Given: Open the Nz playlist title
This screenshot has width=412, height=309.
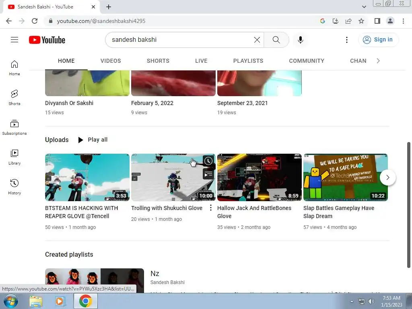Looking at the screenshot, I should [x=155, y=274].
